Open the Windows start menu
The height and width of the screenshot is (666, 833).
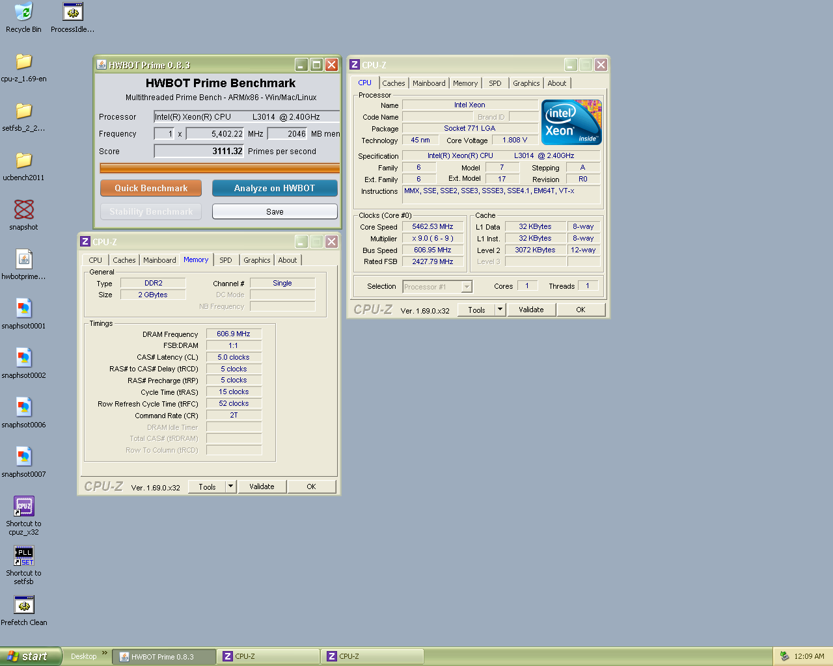coord(31,656)
